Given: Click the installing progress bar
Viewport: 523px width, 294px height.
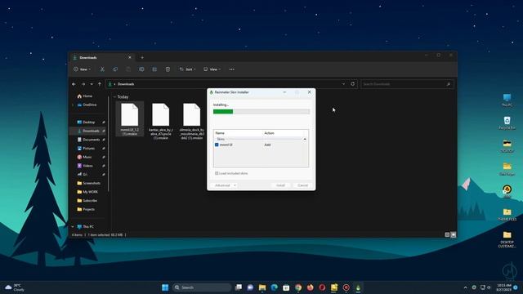Looking at the screenshot, I should pos(261,112).
